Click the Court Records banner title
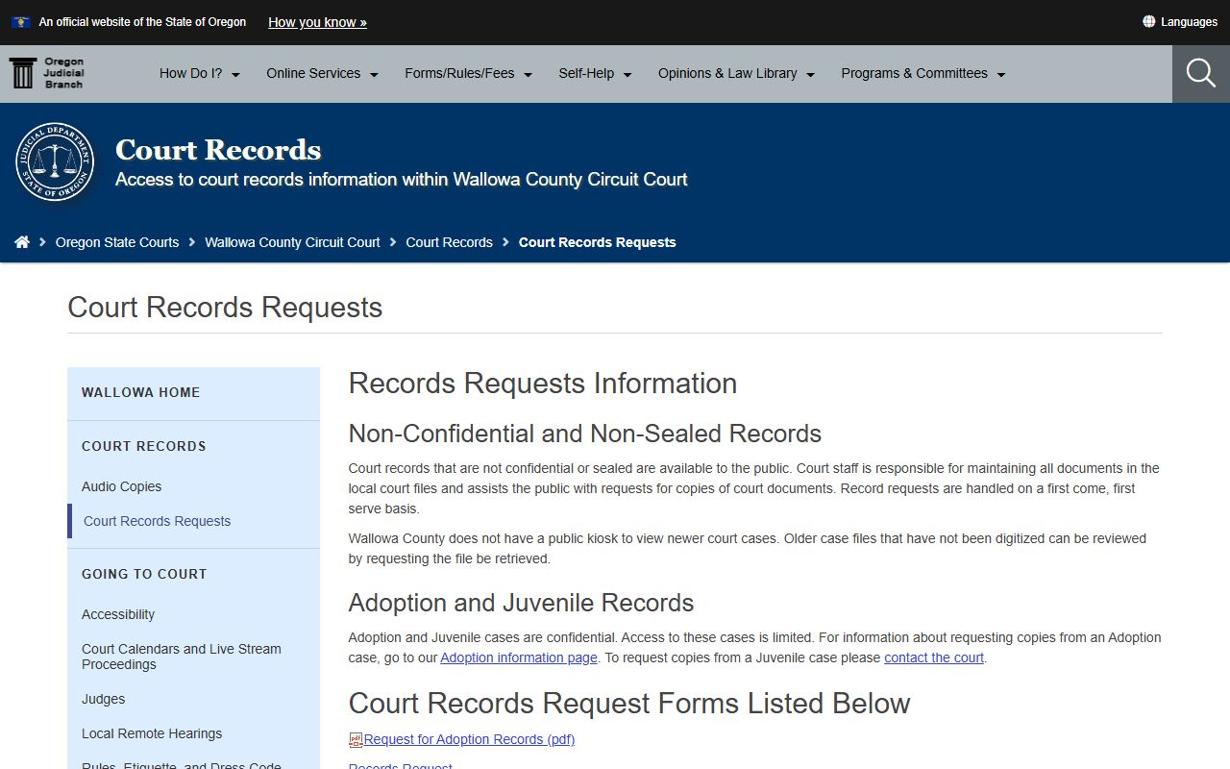The height and width of the screenshot is (769, 1230). (218, 150)
